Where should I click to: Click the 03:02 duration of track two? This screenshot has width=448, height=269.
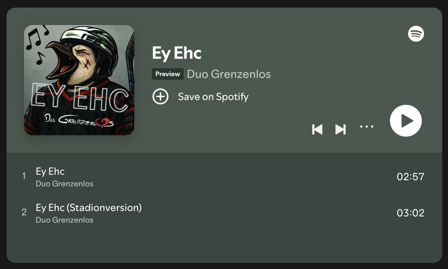pos(411,213)
